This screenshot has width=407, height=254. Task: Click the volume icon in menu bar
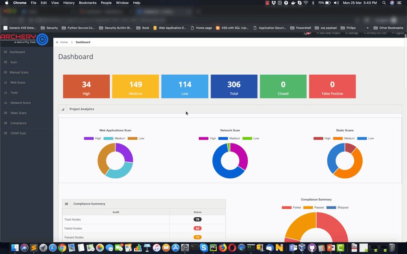(x=336, y=3)
